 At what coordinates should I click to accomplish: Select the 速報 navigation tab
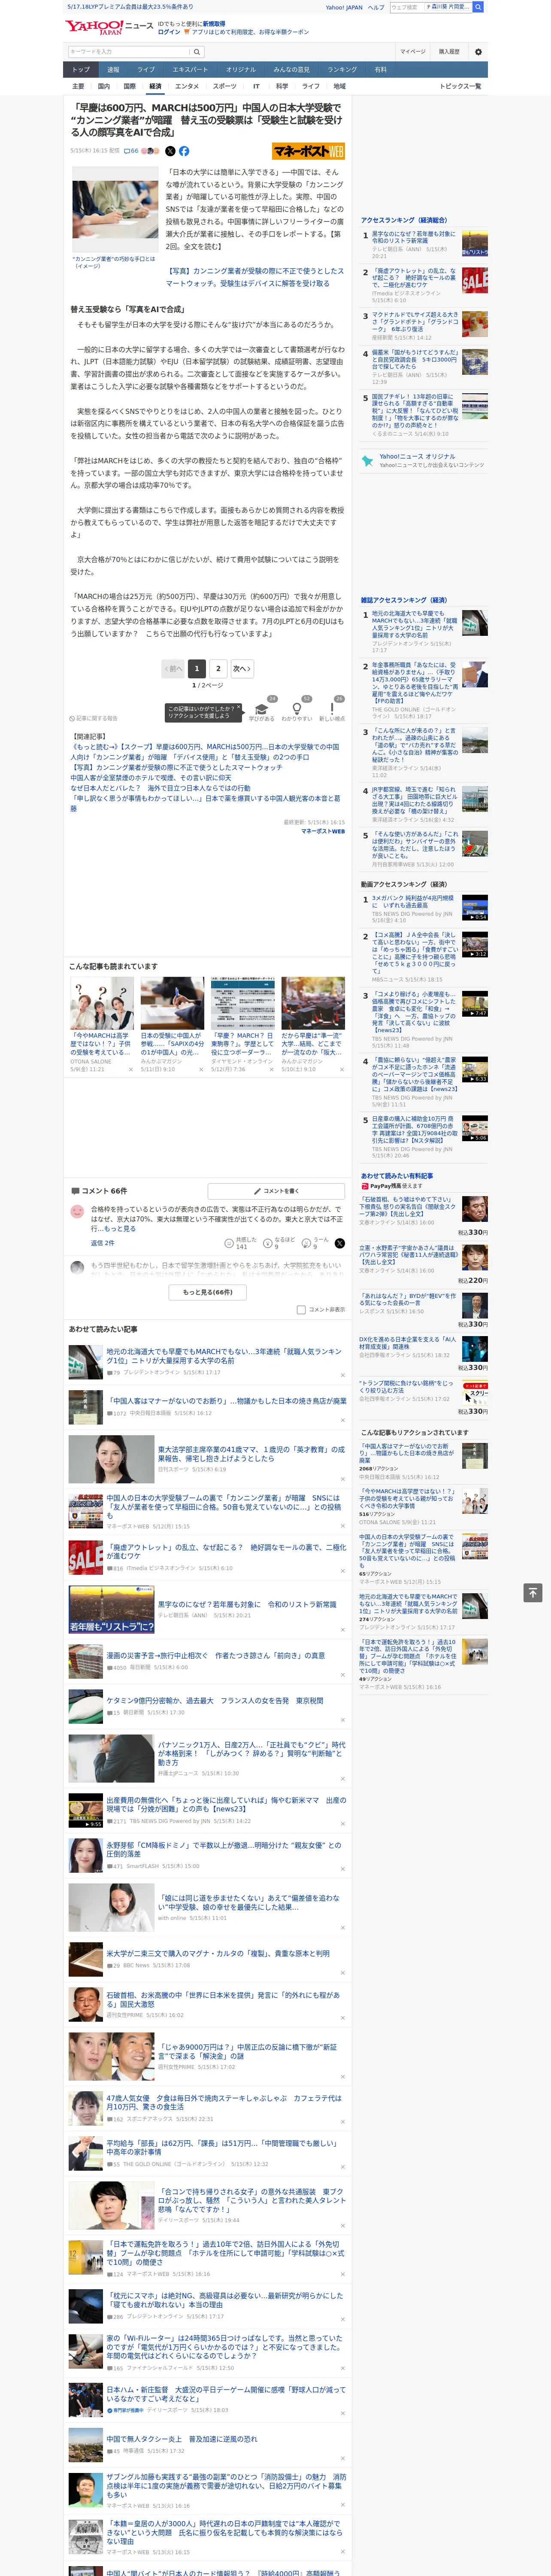[x=113, y=69]
